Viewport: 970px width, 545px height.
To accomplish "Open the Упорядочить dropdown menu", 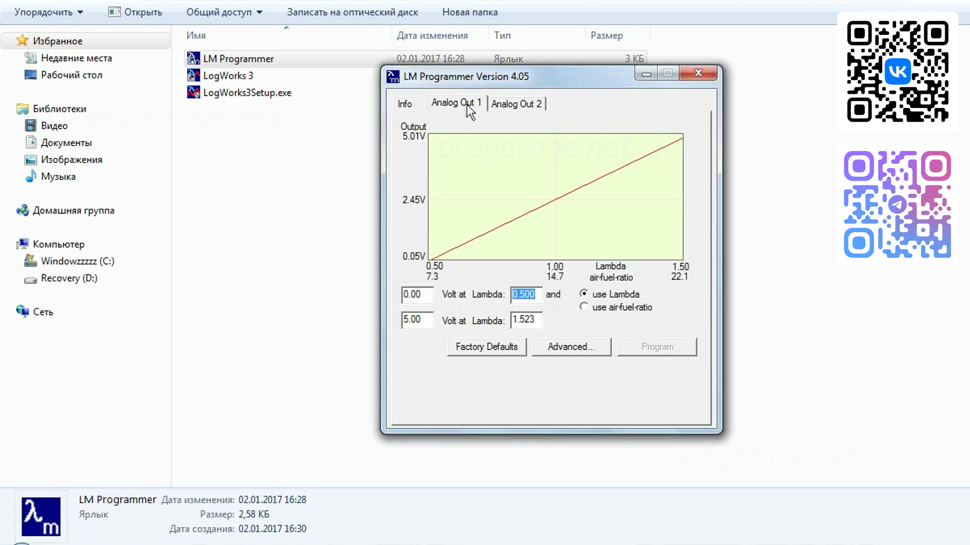I will (x=48, y=12).
